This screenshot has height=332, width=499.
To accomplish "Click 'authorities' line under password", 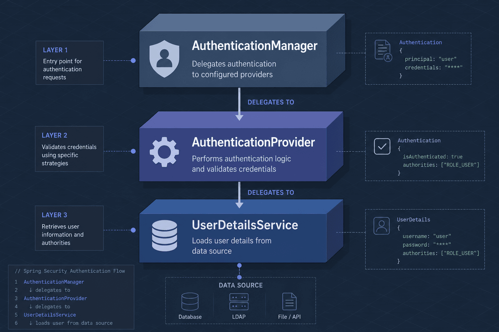I will pyautogui.click(x=441, y=253).
